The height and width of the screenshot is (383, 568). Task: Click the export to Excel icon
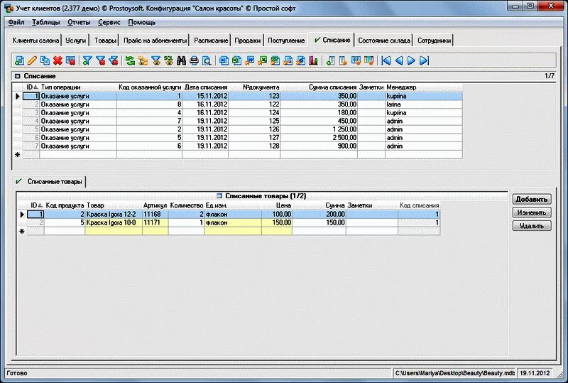(x=262, y=60)
